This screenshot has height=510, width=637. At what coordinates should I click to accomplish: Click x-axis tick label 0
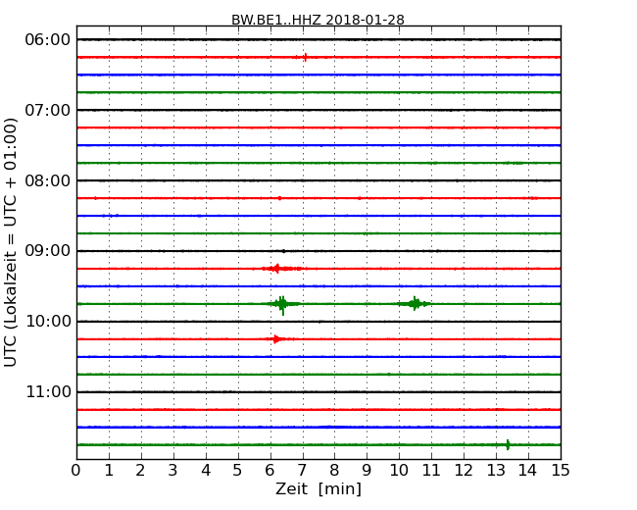[x=76, y=471]
